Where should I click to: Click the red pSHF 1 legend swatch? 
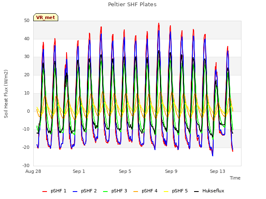pyautogui.click(x=44, y=192)
